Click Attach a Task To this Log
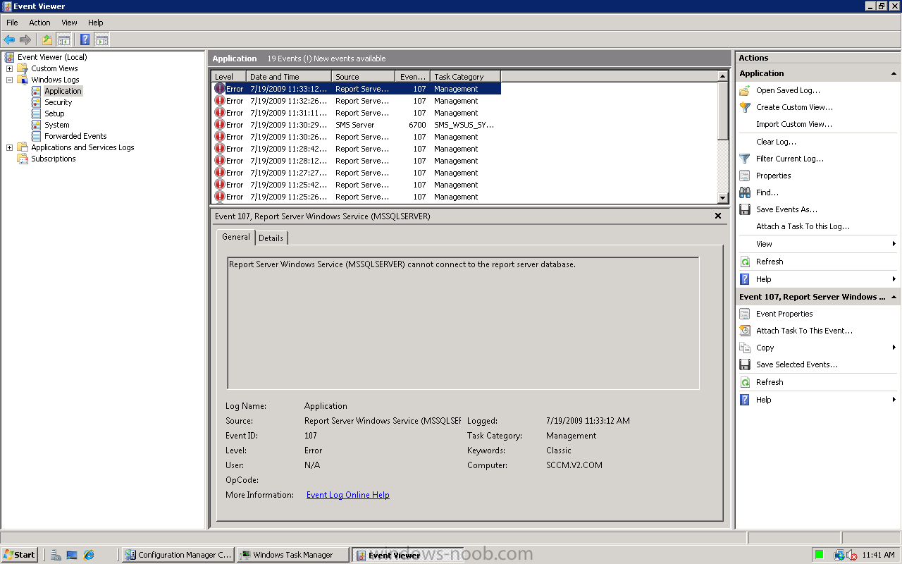Viewport: 902px width, 564px height. [803, 226]
